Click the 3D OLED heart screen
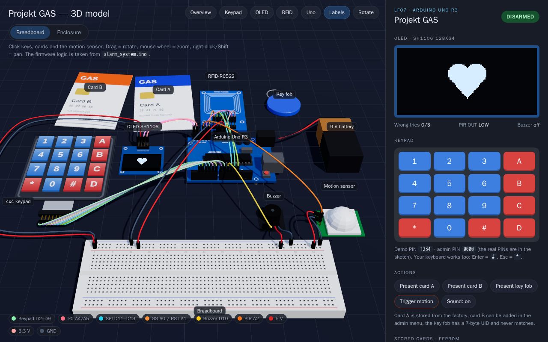The image size is (548, 342). tap(143, 162)
